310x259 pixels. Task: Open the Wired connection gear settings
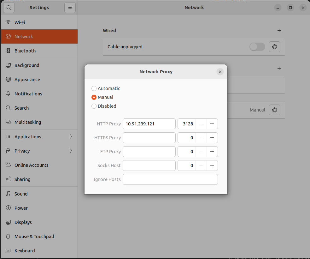point(274,47)
